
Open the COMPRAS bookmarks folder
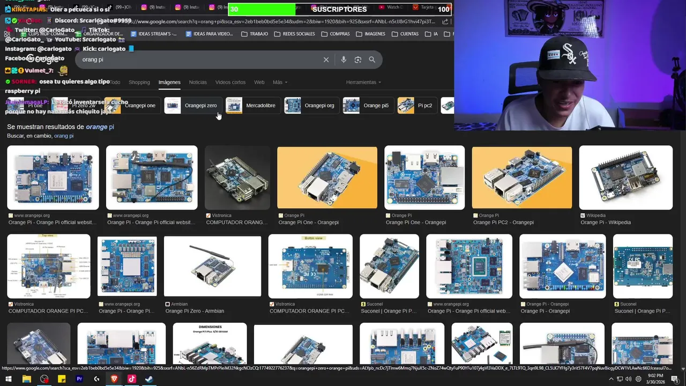[x=335, y=34]
